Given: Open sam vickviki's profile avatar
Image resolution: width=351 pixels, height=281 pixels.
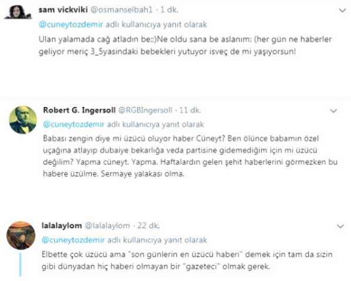Looking at the screenshot, I should [18, 12].
